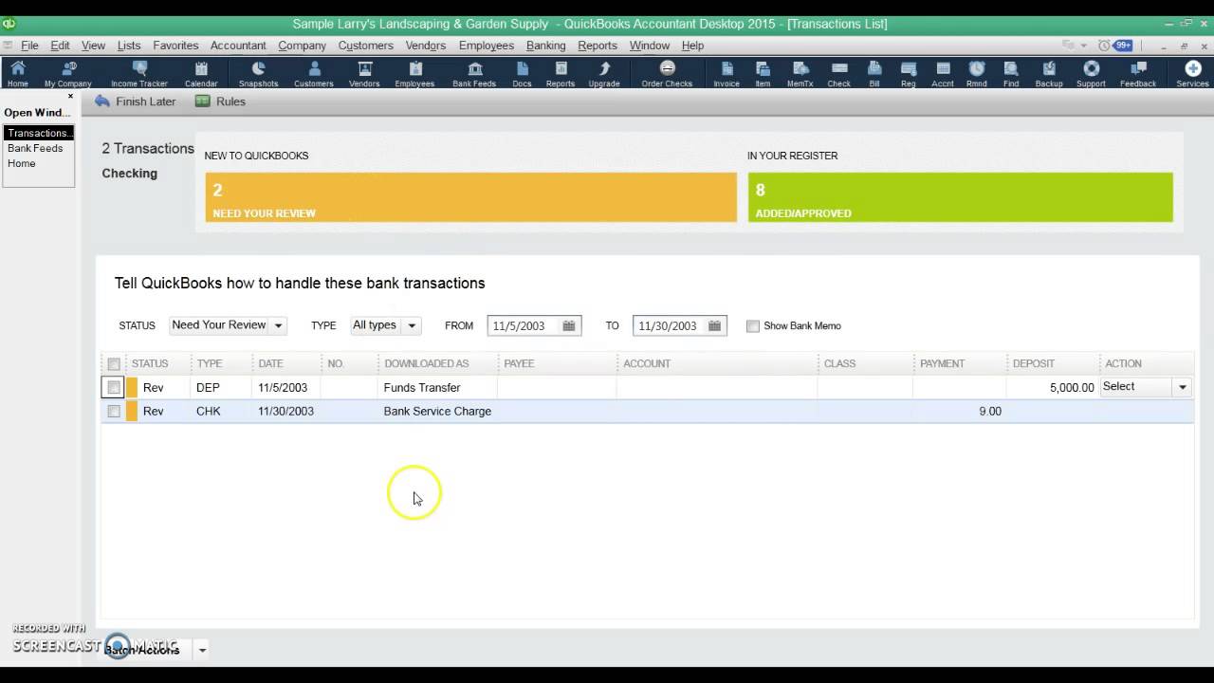Select Transactions in Open Windows list
1214x683 pixels.
[38, 133]
